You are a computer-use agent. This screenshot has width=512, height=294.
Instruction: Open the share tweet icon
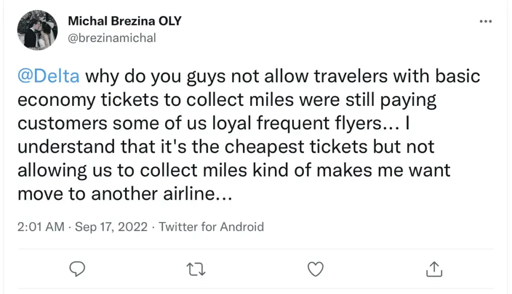click(433, 269)
